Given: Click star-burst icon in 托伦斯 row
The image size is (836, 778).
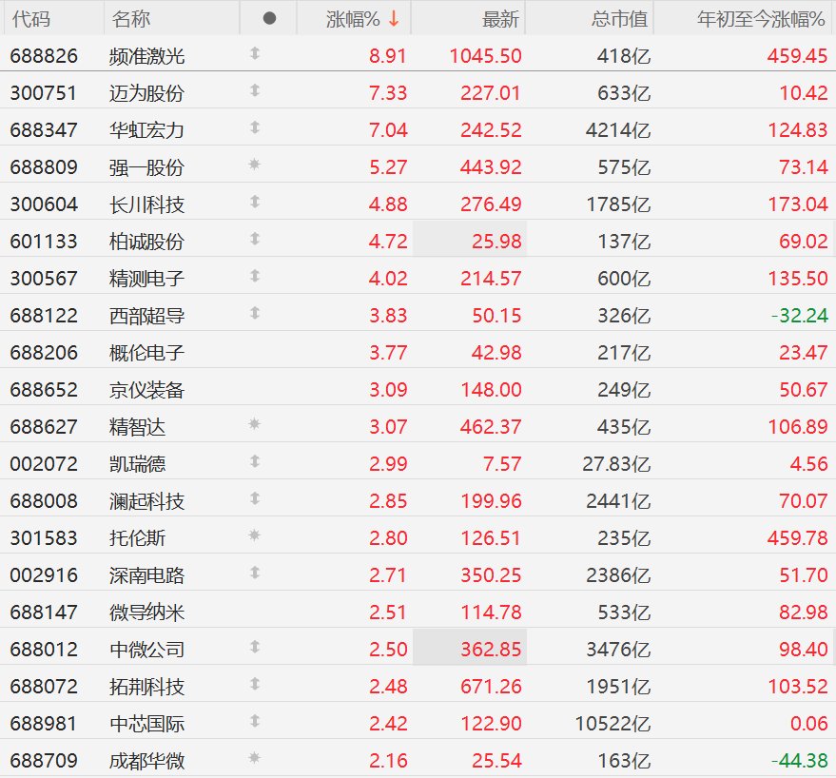Looking at the screenshot, I should [x=255, y=535].
